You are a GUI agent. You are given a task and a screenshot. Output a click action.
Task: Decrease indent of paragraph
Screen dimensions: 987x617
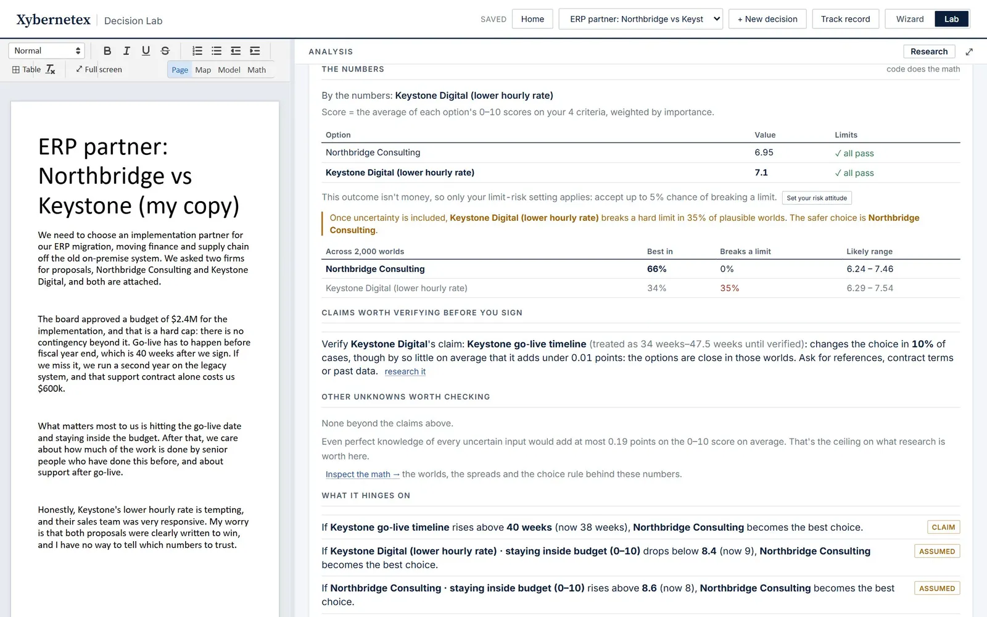pyautogui.click(x=236, y=51)
